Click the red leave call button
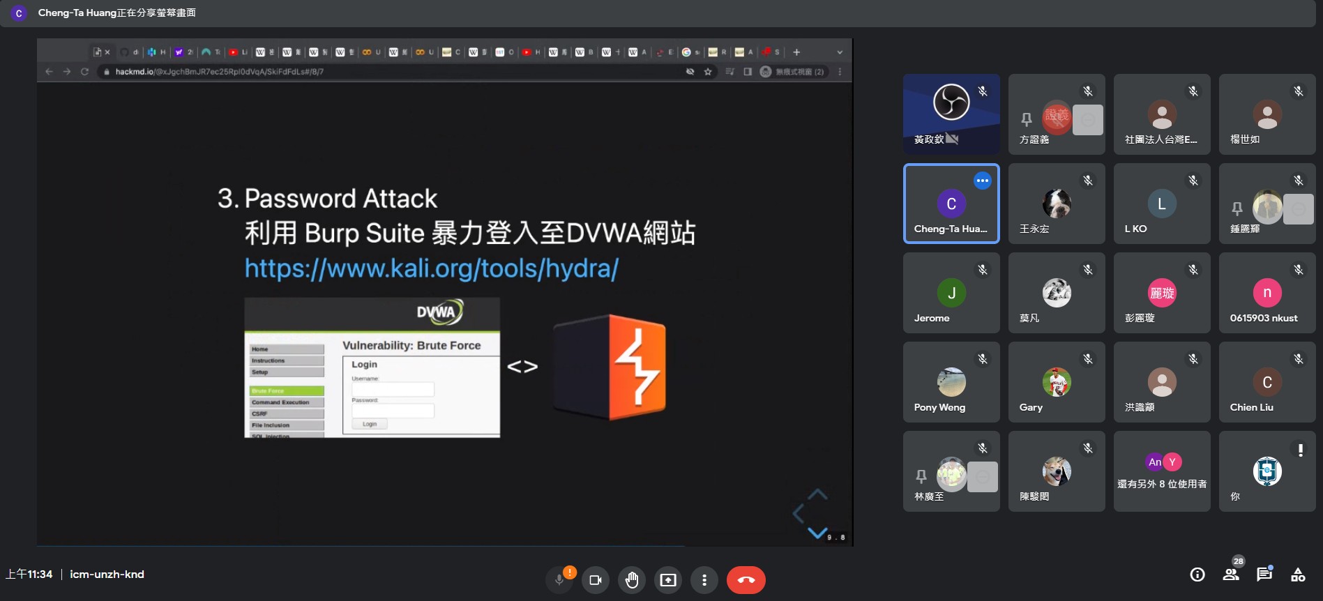 click(x=746, y=580)
